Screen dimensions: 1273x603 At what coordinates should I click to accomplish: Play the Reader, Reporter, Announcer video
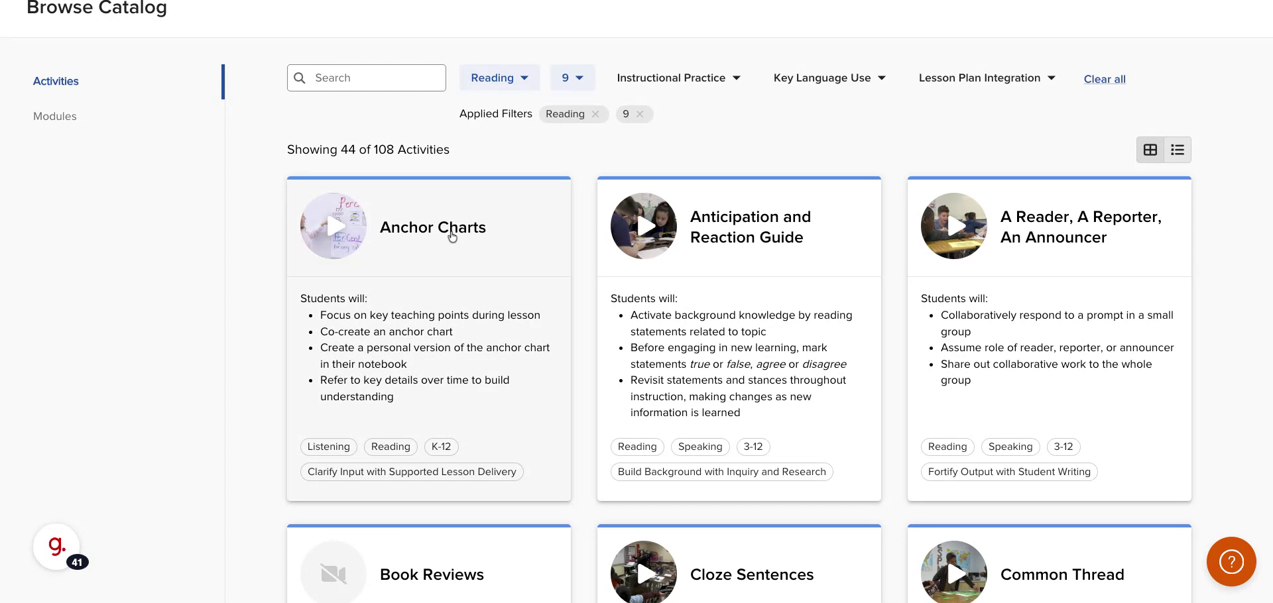pos(954,226)
